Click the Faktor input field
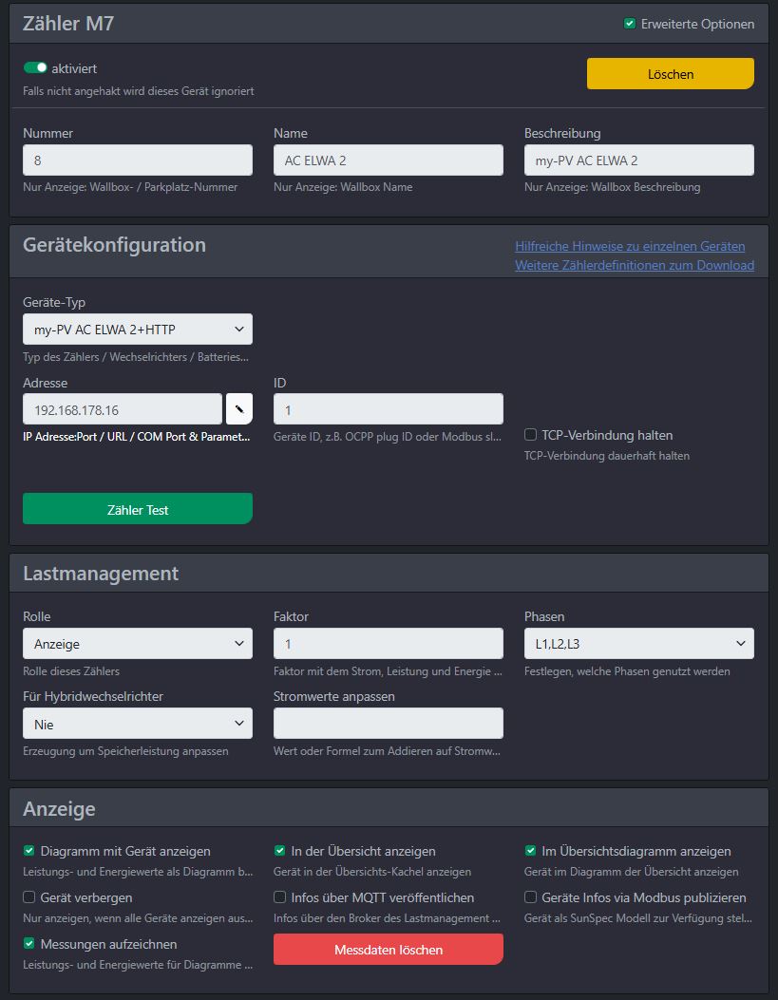Screen dimensions: 778x1000 tap(389, 644)
